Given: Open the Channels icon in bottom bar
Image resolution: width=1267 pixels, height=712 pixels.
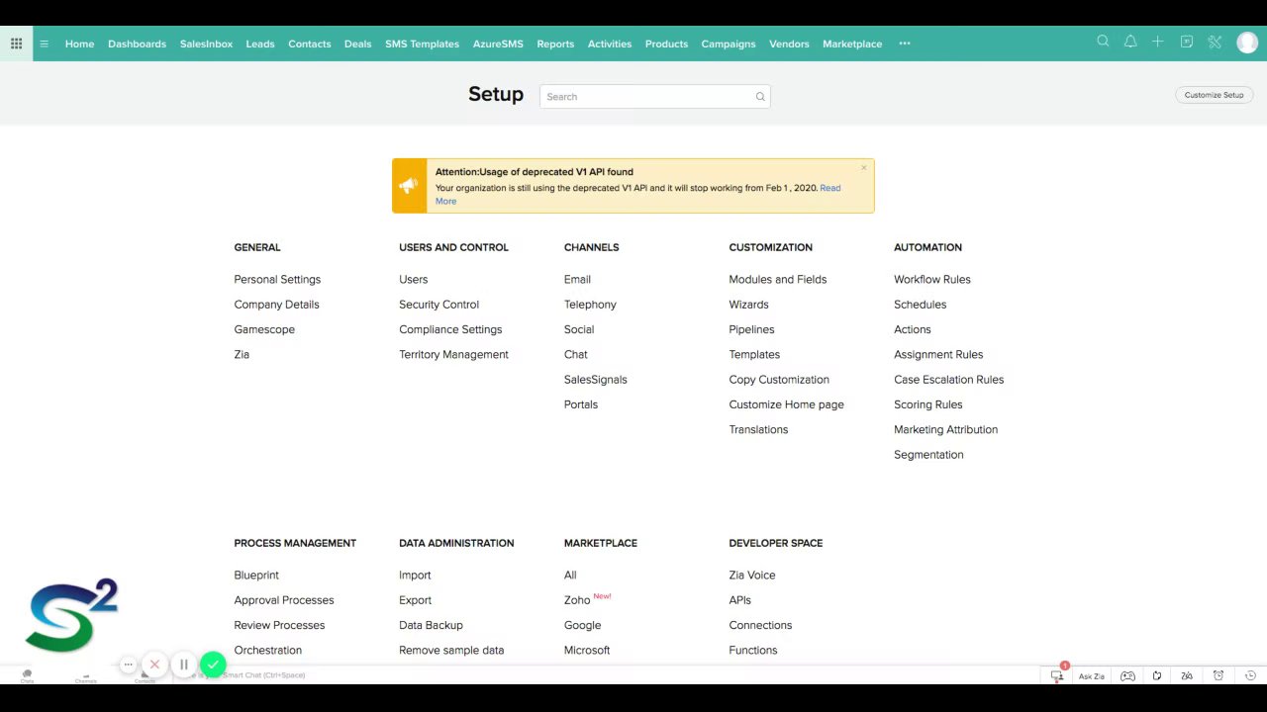Looking at the screenshot, I should pyautogui.click(x=86, y=677).
